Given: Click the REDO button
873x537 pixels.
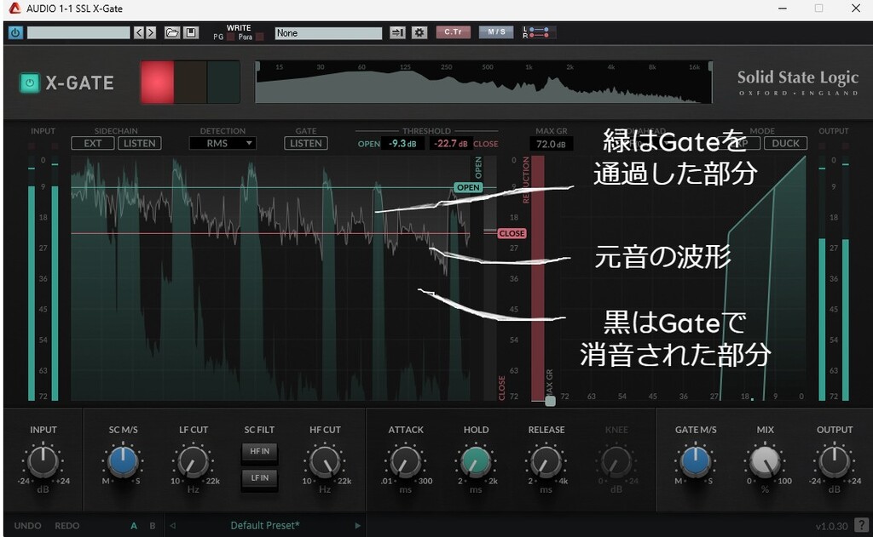Looking at the screenshot, I should (x=66, y=525).
